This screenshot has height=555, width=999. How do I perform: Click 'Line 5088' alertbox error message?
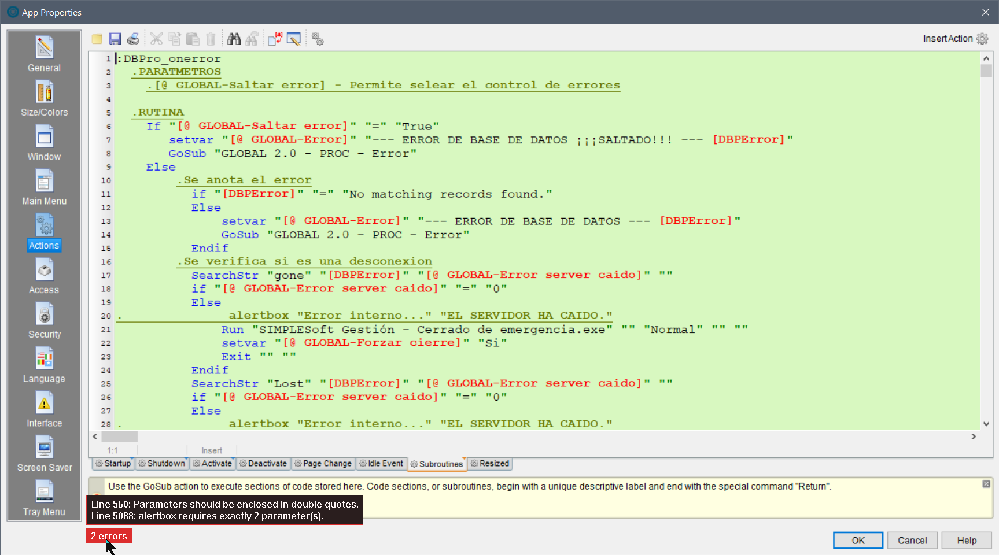point(207,516)
